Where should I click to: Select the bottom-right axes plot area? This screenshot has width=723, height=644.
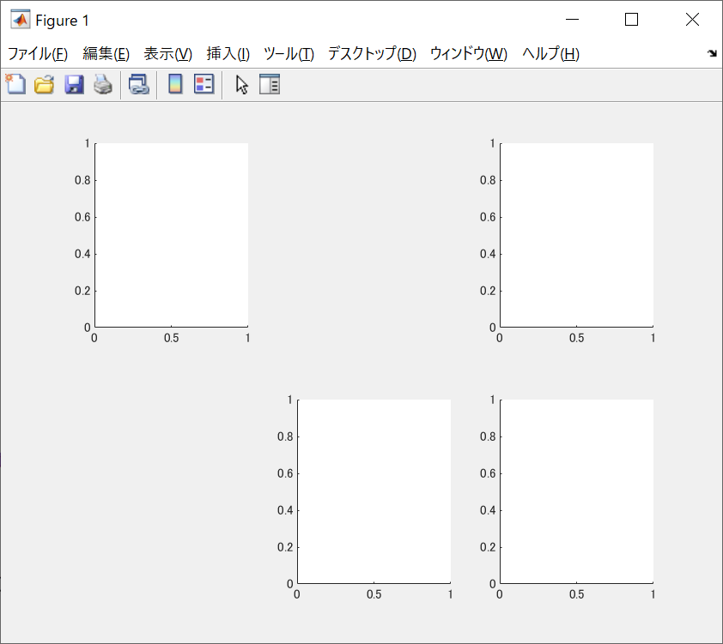577,491
